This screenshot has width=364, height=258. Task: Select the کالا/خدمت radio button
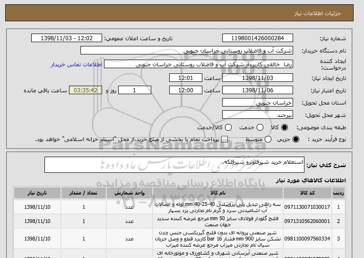tap(228, 127)
